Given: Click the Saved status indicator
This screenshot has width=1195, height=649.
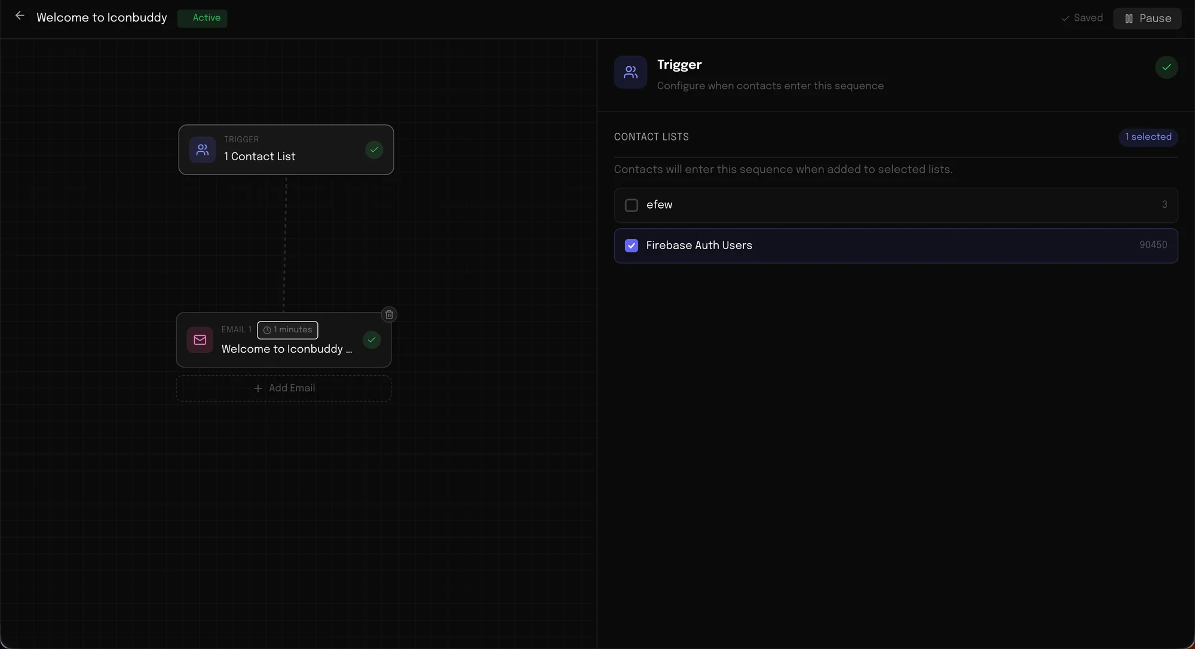Looking at the screenshot, I should (x=1082, y=18).
